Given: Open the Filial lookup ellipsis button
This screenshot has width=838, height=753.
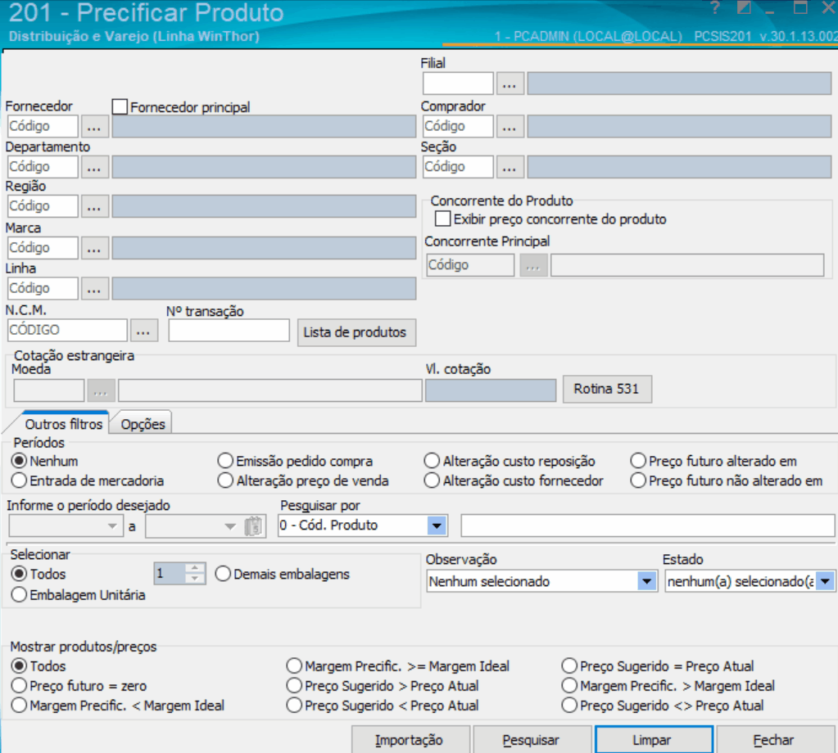Looking at the screenshot, I should point(510,84).
